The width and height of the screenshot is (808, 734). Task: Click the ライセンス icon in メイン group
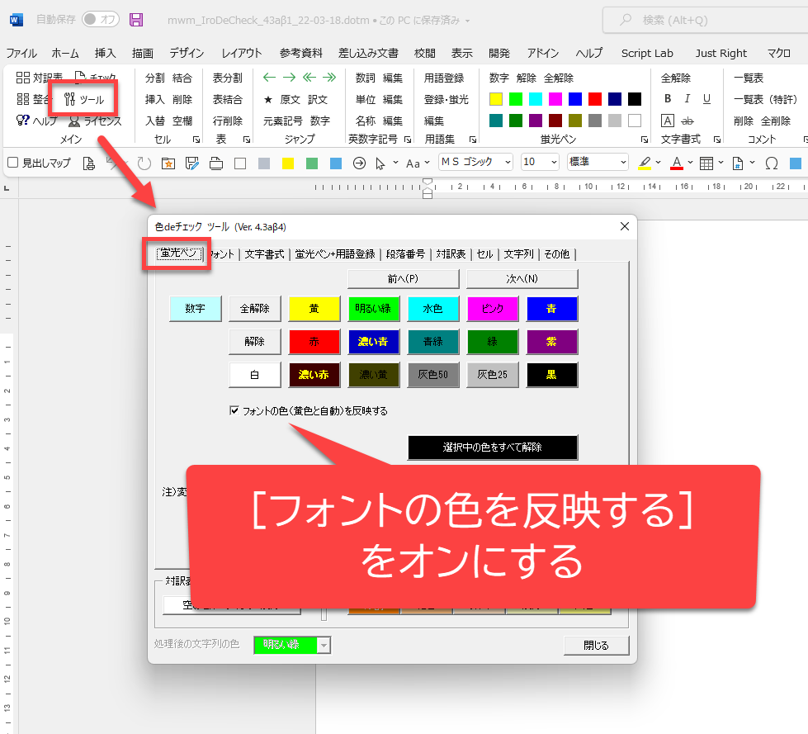(x=74, y=121)
